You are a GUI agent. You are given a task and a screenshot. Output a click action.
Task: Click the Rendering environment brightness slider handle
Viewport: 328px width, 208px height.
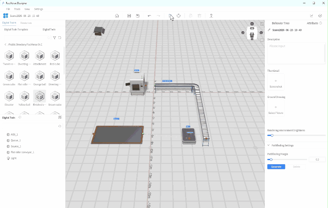click(x=272, y=136)
